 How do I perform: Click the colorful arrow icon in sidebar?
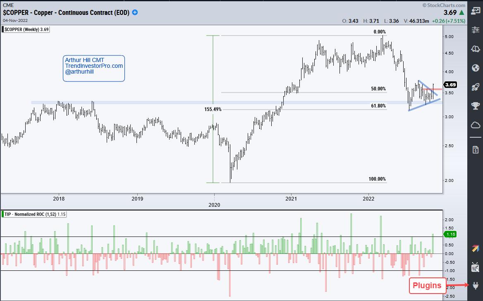[475, 248]
